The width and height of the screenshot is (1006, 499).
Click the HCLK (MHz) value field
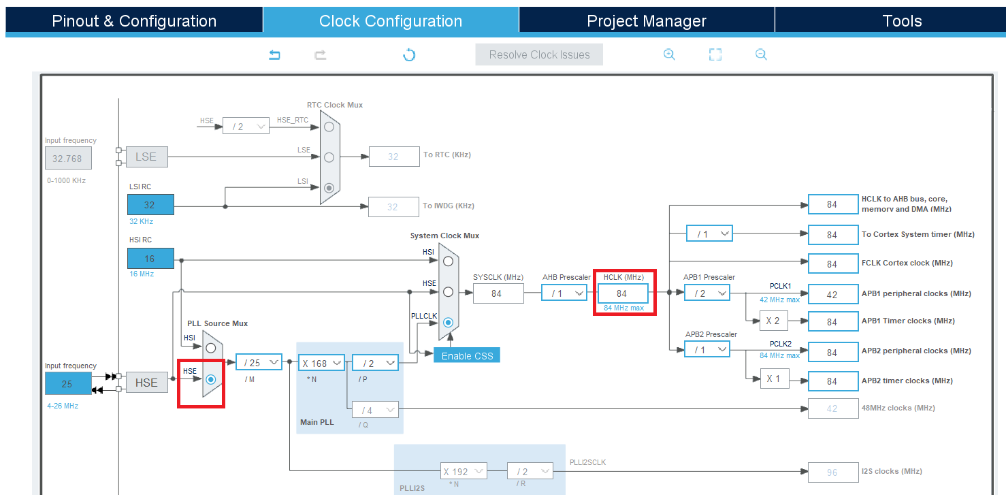(622, 293)
